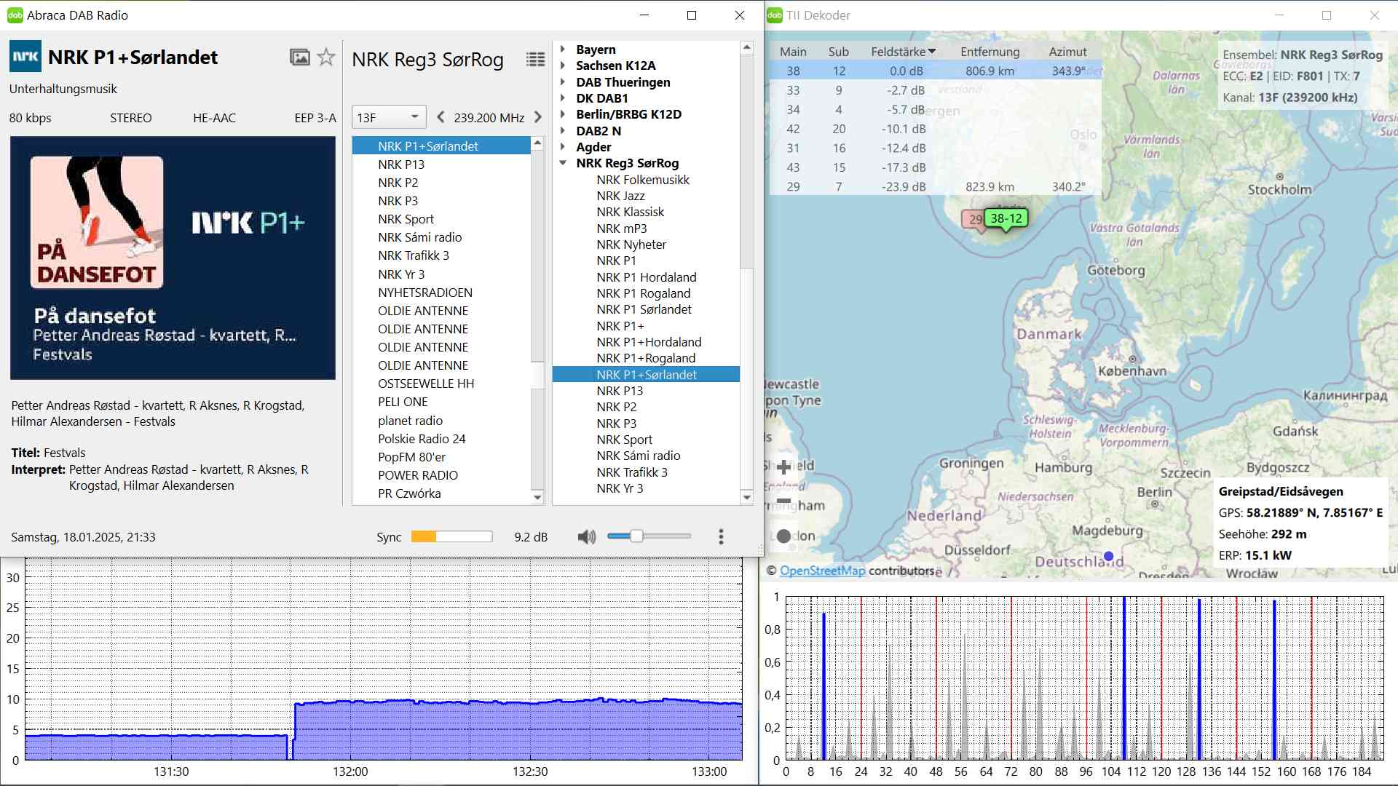
Task: Open the three-dot options menu
Action: coord(721,537)
